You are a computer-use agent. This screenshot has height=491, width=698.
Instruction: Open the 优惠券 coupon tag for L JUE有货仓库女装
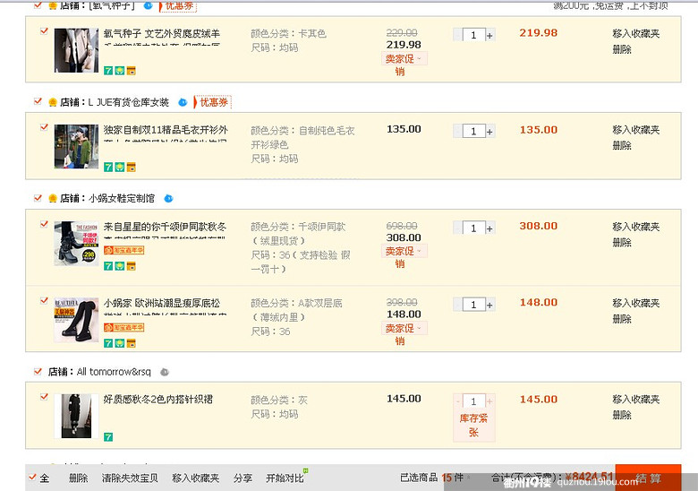(213, 102)
